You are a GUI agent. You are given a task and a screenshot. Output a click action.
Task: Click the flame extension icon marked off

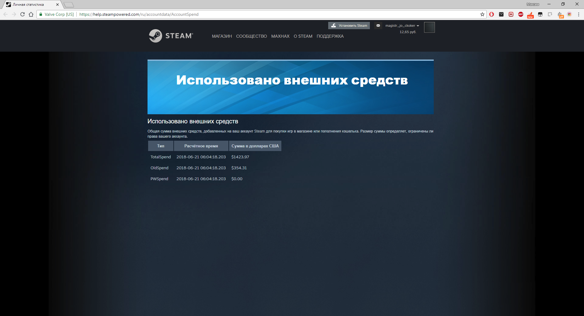pos(560,15)
